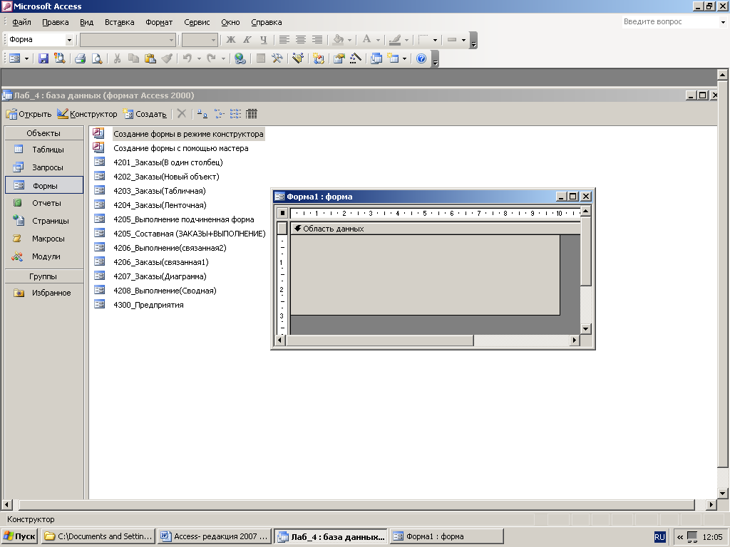Click the Line/Border Color pen

point(395,40)
